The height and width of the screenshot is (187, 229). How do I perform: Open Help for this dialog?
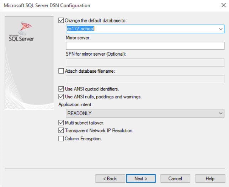coord(210,178)
